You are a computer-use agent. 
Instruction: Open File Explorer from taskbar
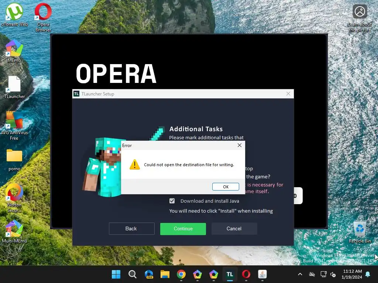[165, 274]
